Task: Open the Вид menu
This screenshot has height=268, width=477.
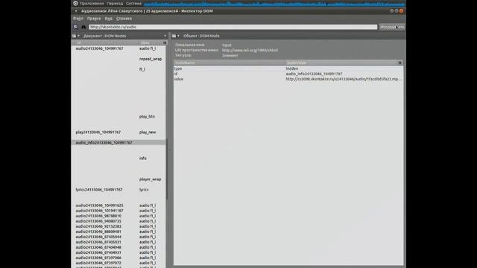Action: (108, 19)
